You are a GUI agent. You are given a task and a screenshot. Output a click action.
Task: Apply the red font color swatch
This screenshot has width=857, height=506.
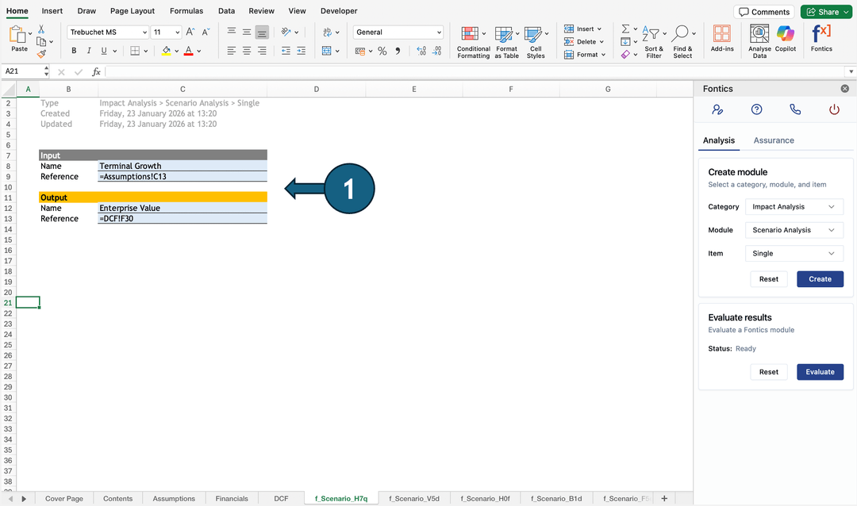(188, 51)
